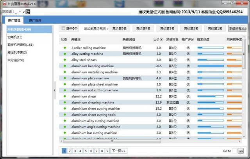Click status dot for aluminium plate machine
Image resolution: width=250 pixels, height=159 pixels.
[x=65, y=78]
